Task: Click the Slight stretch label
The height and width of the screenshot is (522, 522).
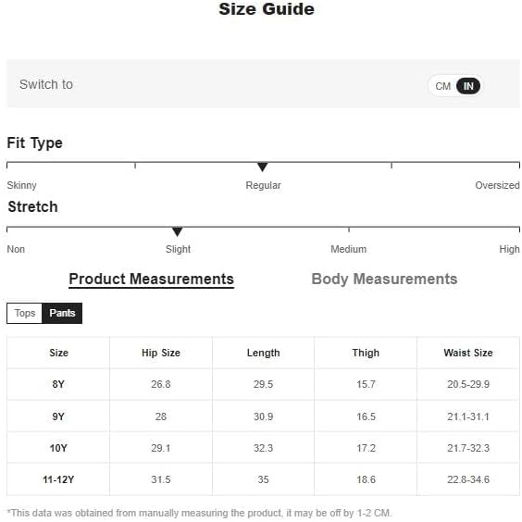Action: 178,249
